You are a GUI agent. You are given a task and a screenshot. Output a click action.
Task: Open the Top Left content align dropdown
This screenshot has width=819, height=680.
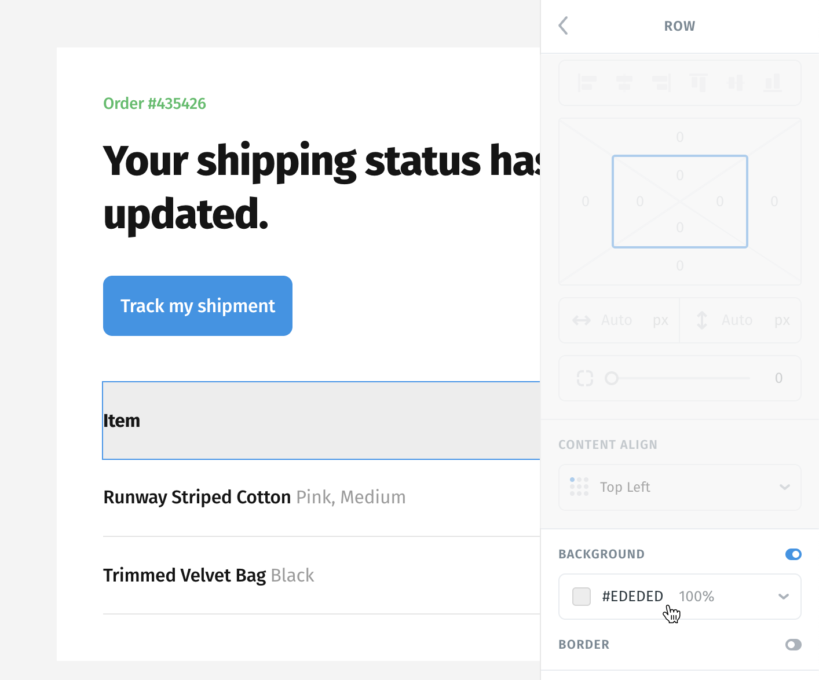point(680,487)
